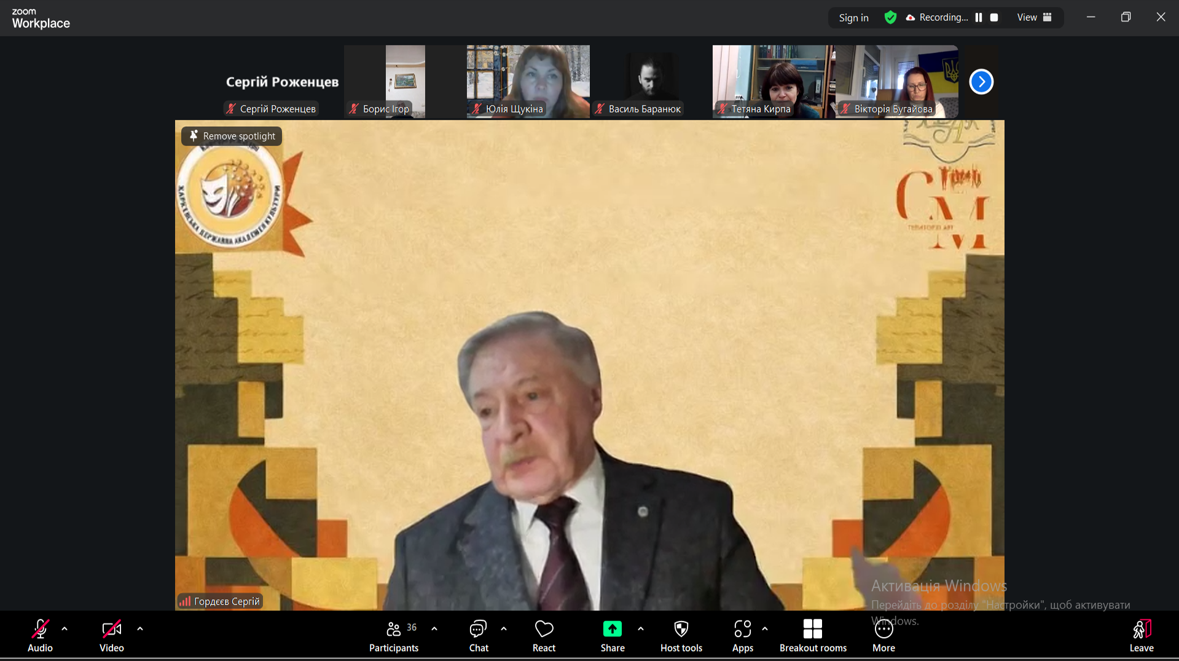Select Юлія Щукіна video thumbnail
This screenshot has height=661, width=1179.
tap(528, 81)
